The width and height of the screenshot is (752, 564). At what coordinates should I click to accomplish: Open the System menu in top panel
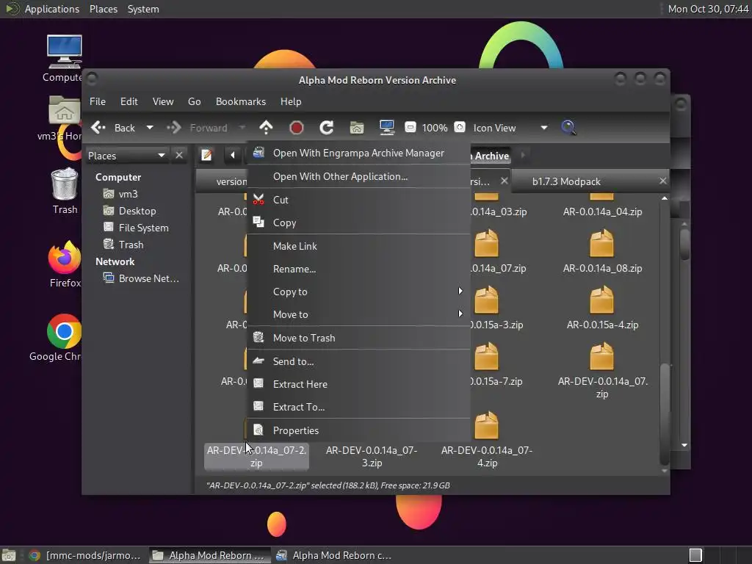click(x=143, y=9)
